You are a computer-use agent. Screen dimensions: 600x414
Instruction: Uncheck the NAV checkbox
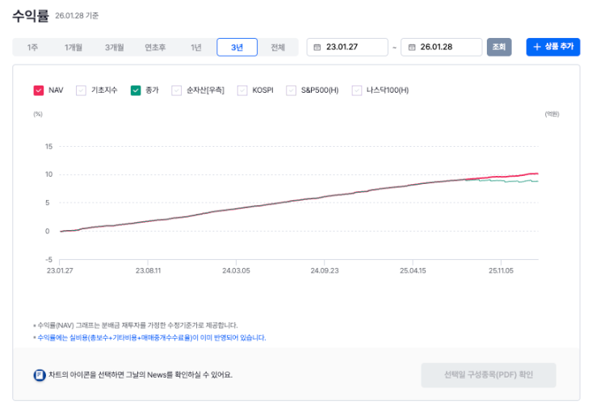[39, 90]
